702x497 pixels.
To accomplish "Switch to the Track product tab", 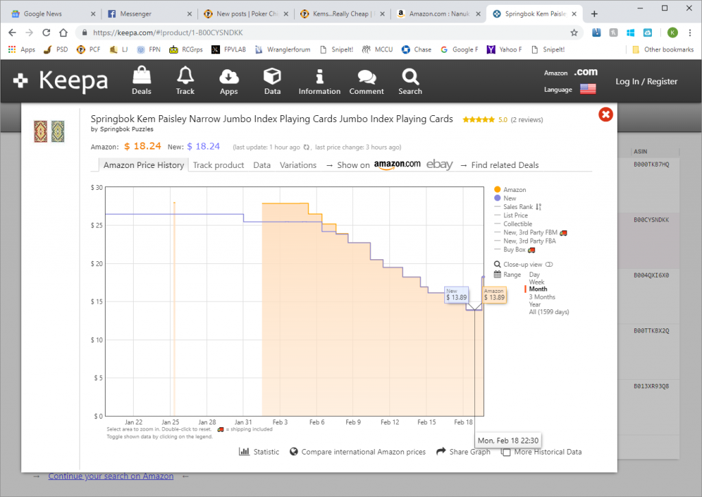I will pyautogui.click(x=219, y=165).
